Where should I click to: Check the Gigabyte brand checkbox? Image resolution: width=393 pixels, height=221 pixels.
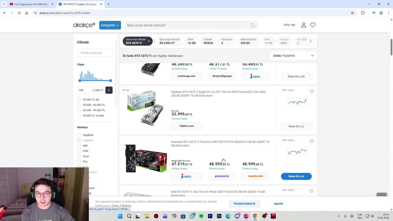[x=79, y=135]
